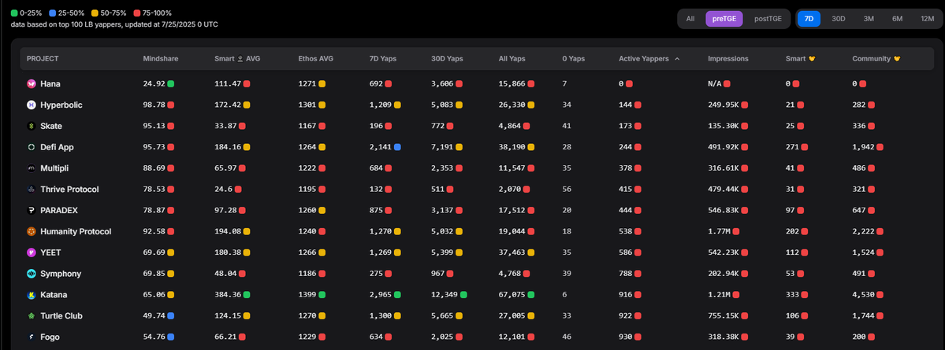Sort by the Impressions column header
The width and height of the screenshot is (945, 350).
point(728,59)
